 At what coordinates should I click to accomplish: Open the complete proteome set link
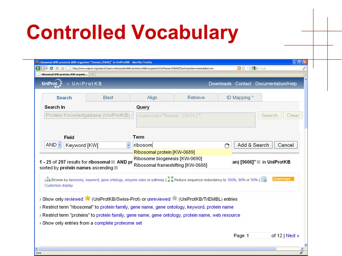click(118, 223)
